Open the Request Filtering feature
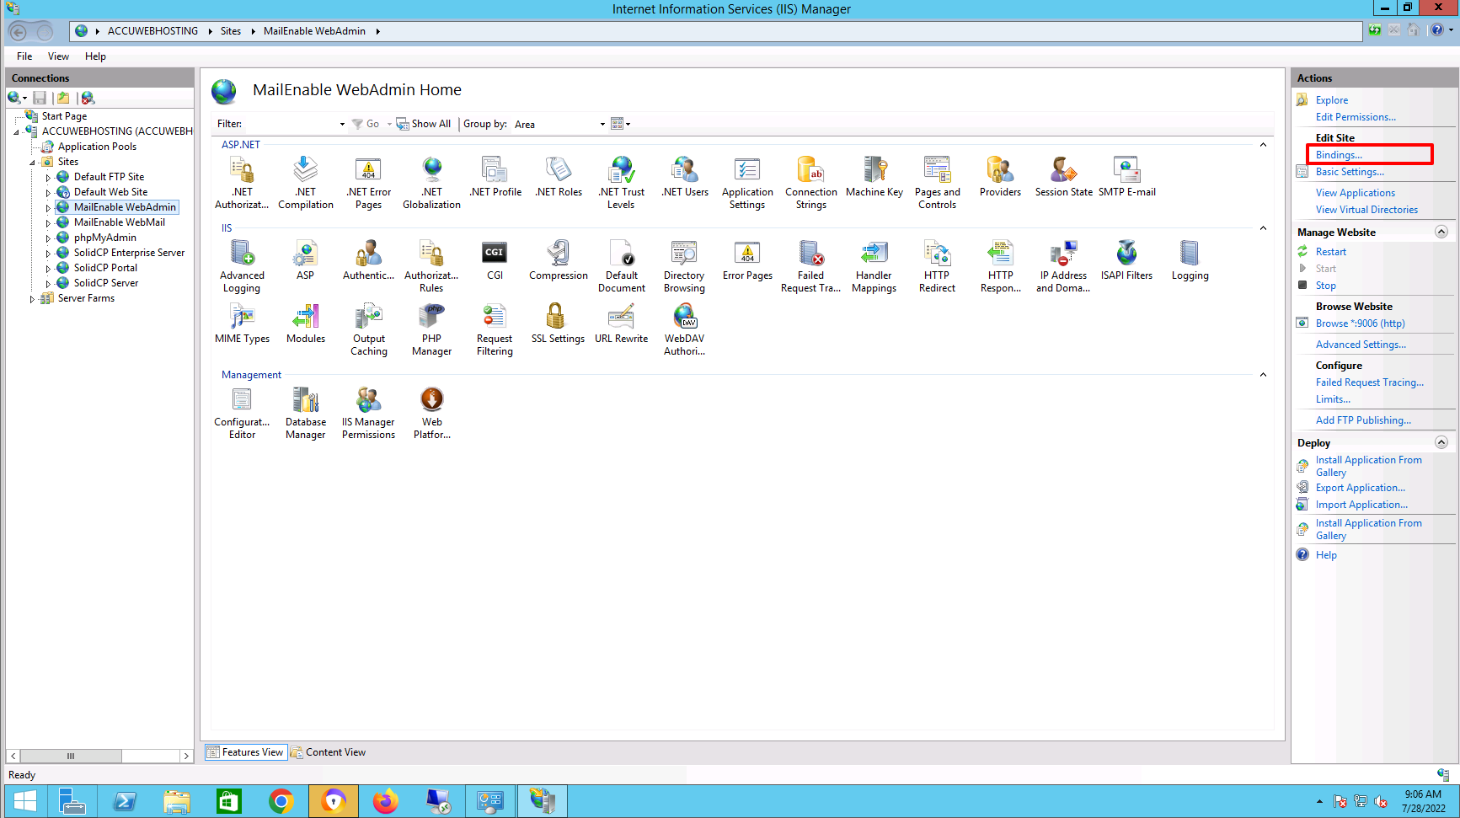The width and height of the screenshot is (1460, 818). 495,329
